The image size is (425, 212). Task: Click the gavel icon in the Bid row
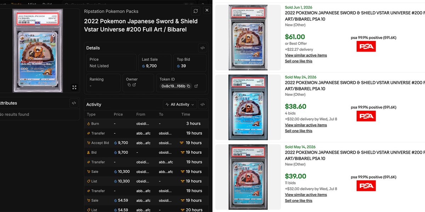89,152
